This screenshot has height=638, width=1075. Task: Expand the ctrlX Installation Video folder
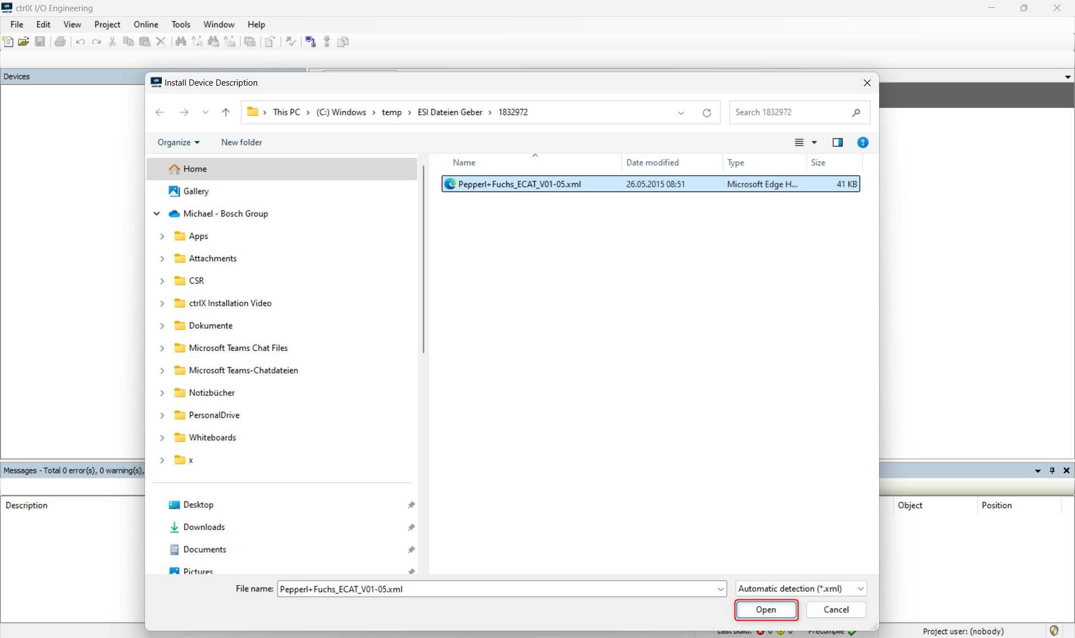point(162,303)
